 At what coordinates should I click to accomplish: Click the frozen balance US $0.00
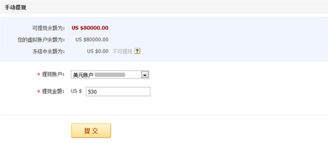[x=98, y=51]
